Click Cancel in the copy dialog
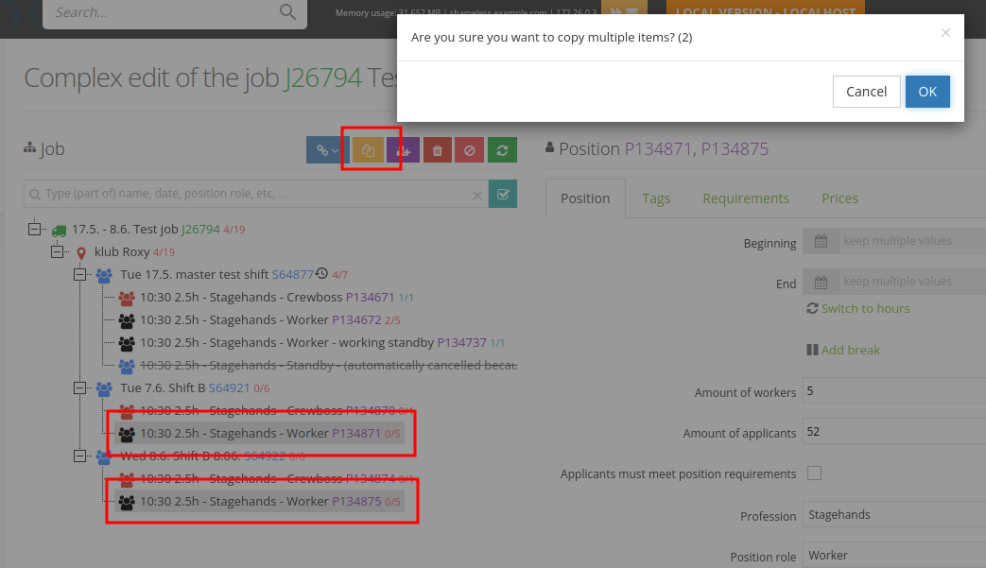The width and height of the screenshot is (986, 568). 866,92
